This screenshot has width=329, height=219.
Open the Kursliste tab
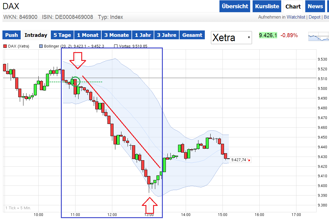[267, 6]
